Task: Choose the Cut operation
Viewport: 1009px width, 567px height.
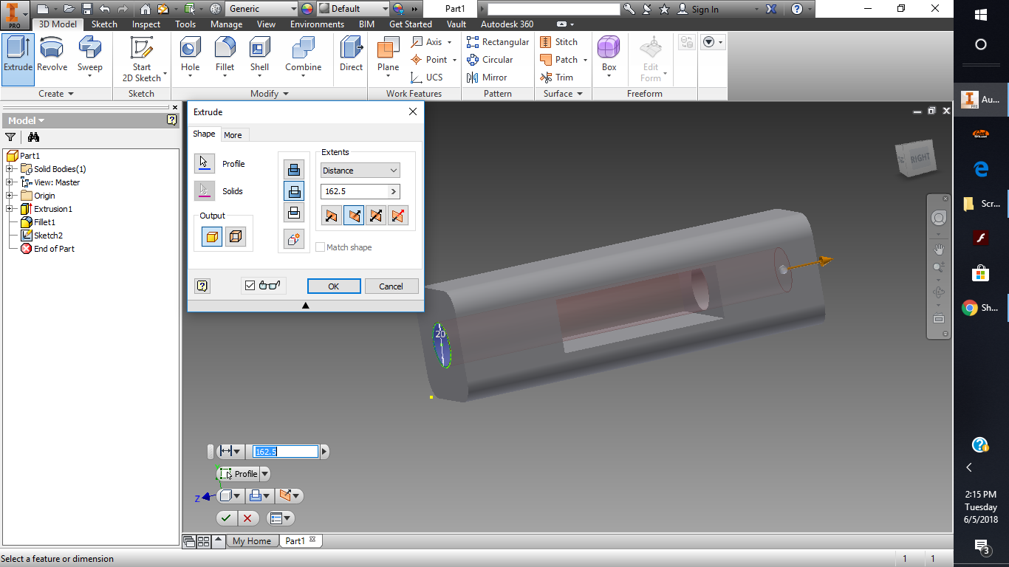Action: (x=294, y=191)
